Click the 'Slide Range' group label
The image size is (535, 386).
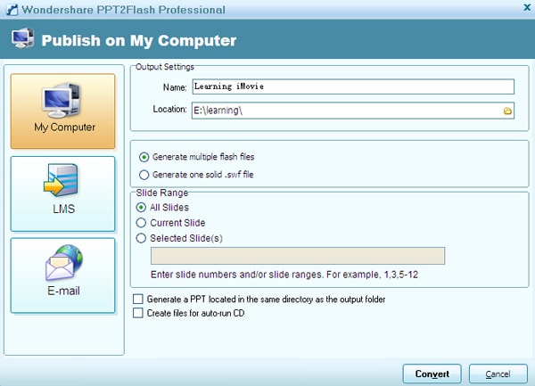click(x=161, y=193)
